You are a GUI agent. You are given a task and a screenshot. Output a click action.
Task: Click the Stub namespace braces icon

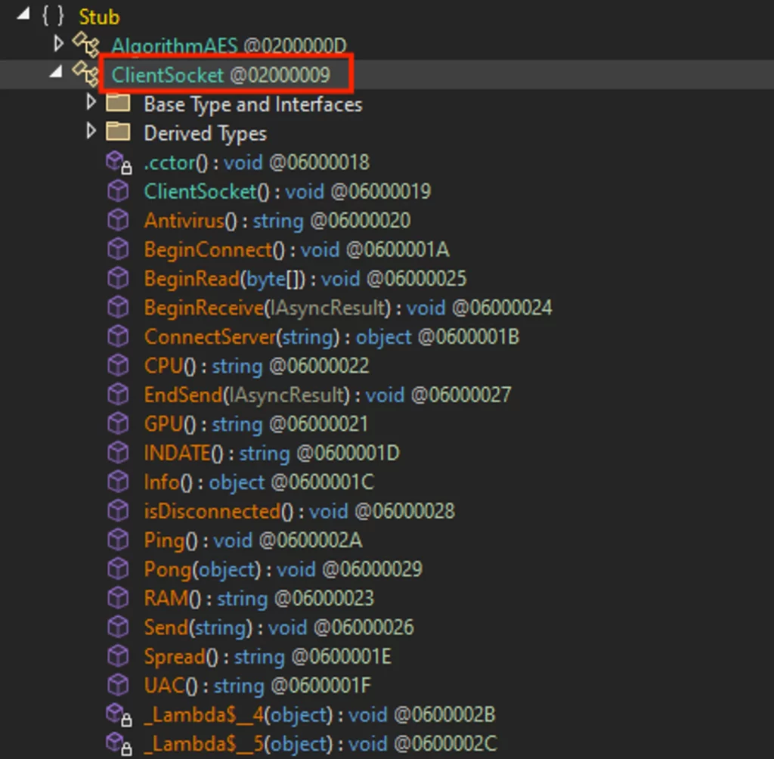(x=52, y=17)
